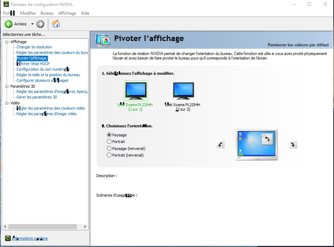Select the Paysage orientation radio button
Screen dimensions: 334x247
click(109, 135)
